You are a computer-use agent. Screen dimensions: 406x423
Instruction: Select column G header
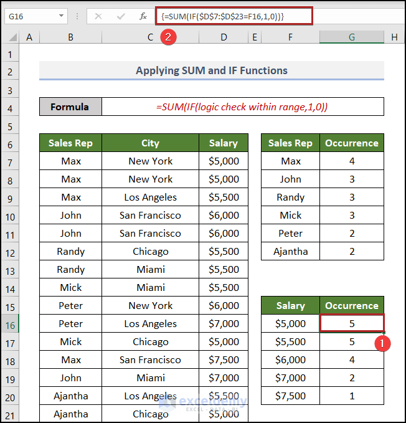click(x=352, y=37)
